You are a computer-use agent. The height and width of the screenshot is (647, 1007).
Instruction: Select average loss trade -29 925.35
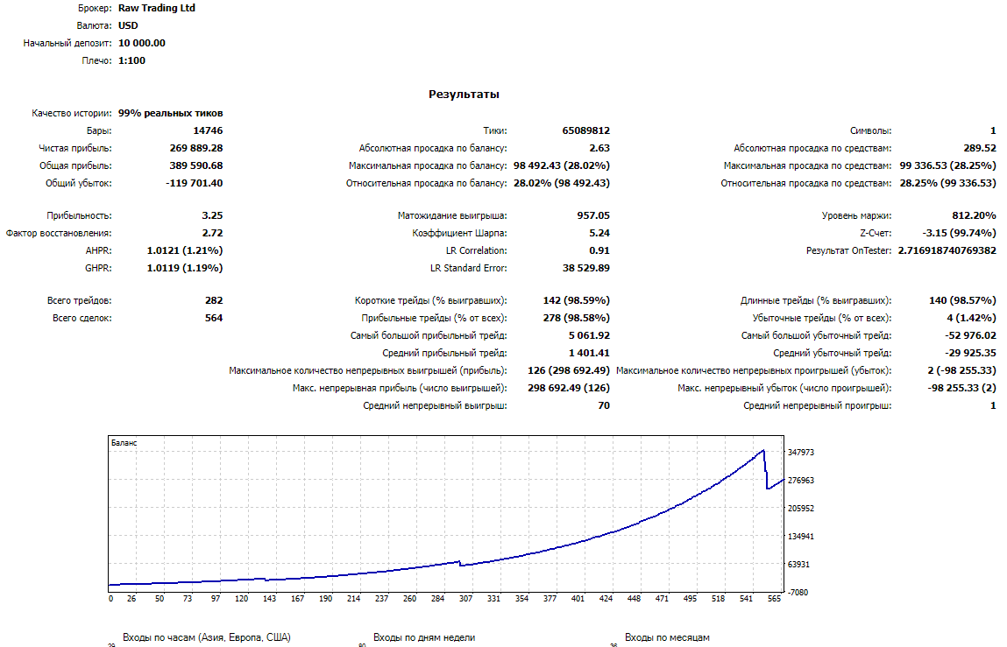tap(970, 353)
